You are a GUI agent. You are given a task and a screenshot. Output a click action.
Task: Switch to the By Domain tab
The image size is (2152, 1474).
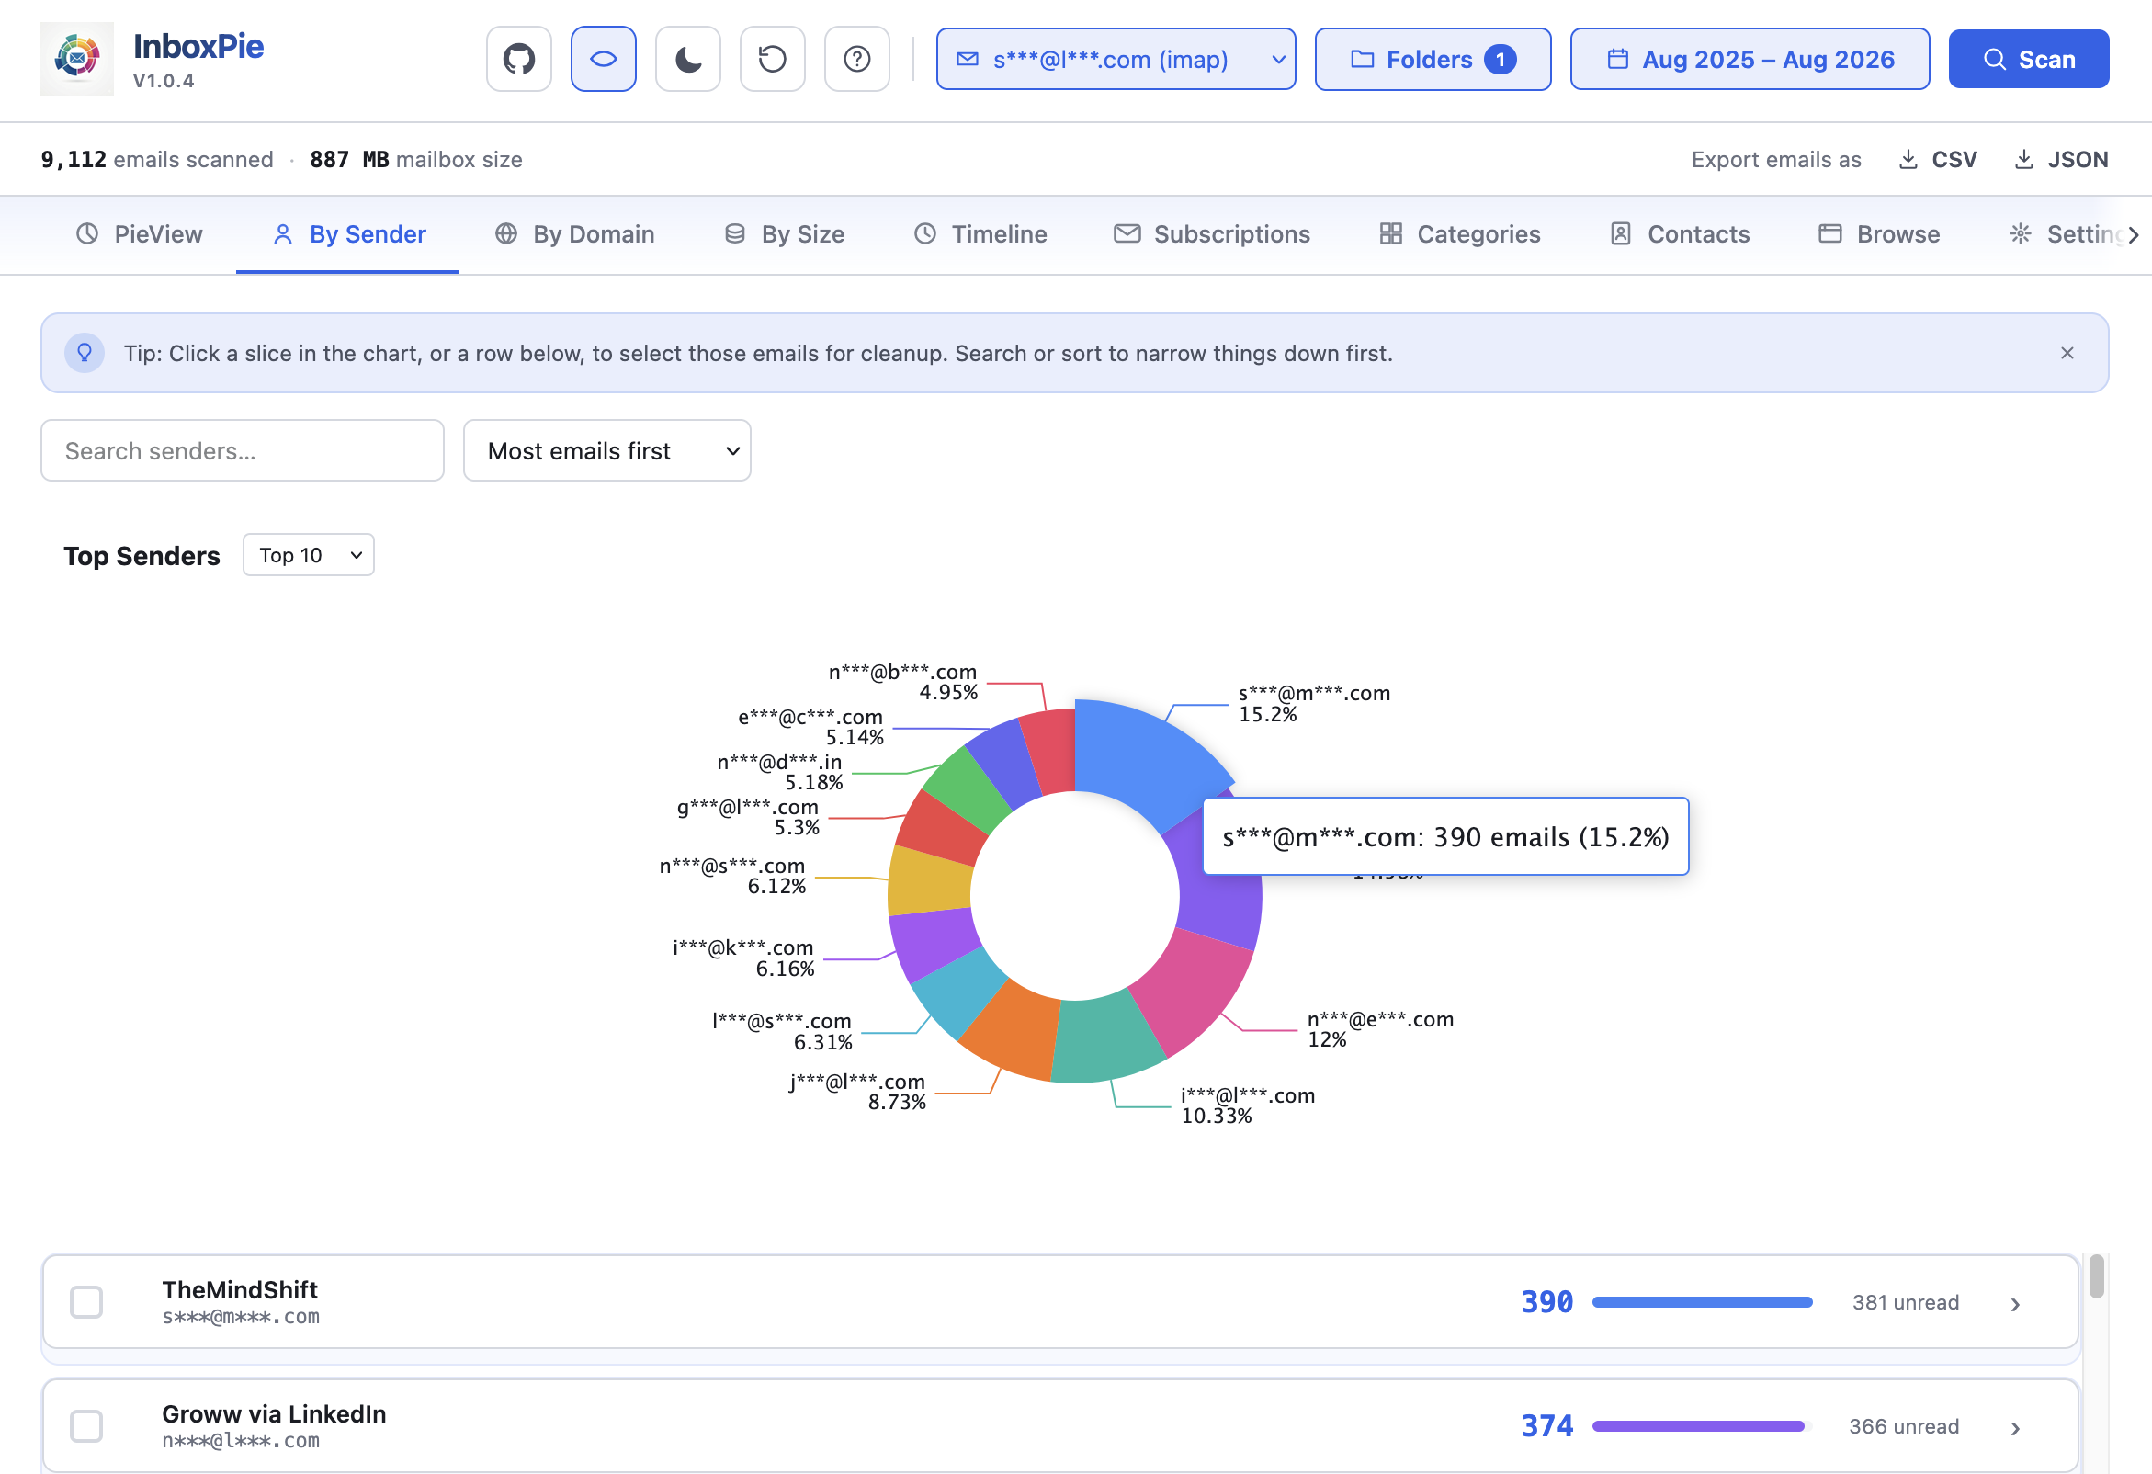pos(575,234)
